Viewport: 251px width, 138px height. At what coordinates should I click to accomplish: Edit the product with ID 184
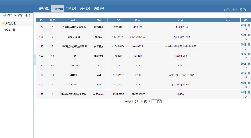click(243, 25)
